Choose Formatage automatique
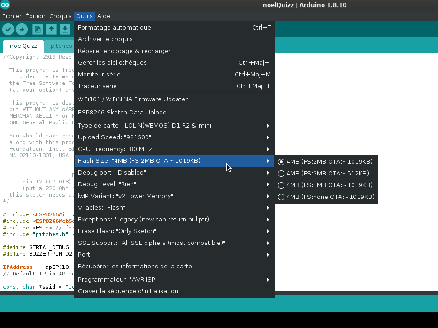 (174, 28)
